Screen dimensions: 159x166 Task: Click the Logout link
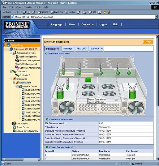[103, 24]
